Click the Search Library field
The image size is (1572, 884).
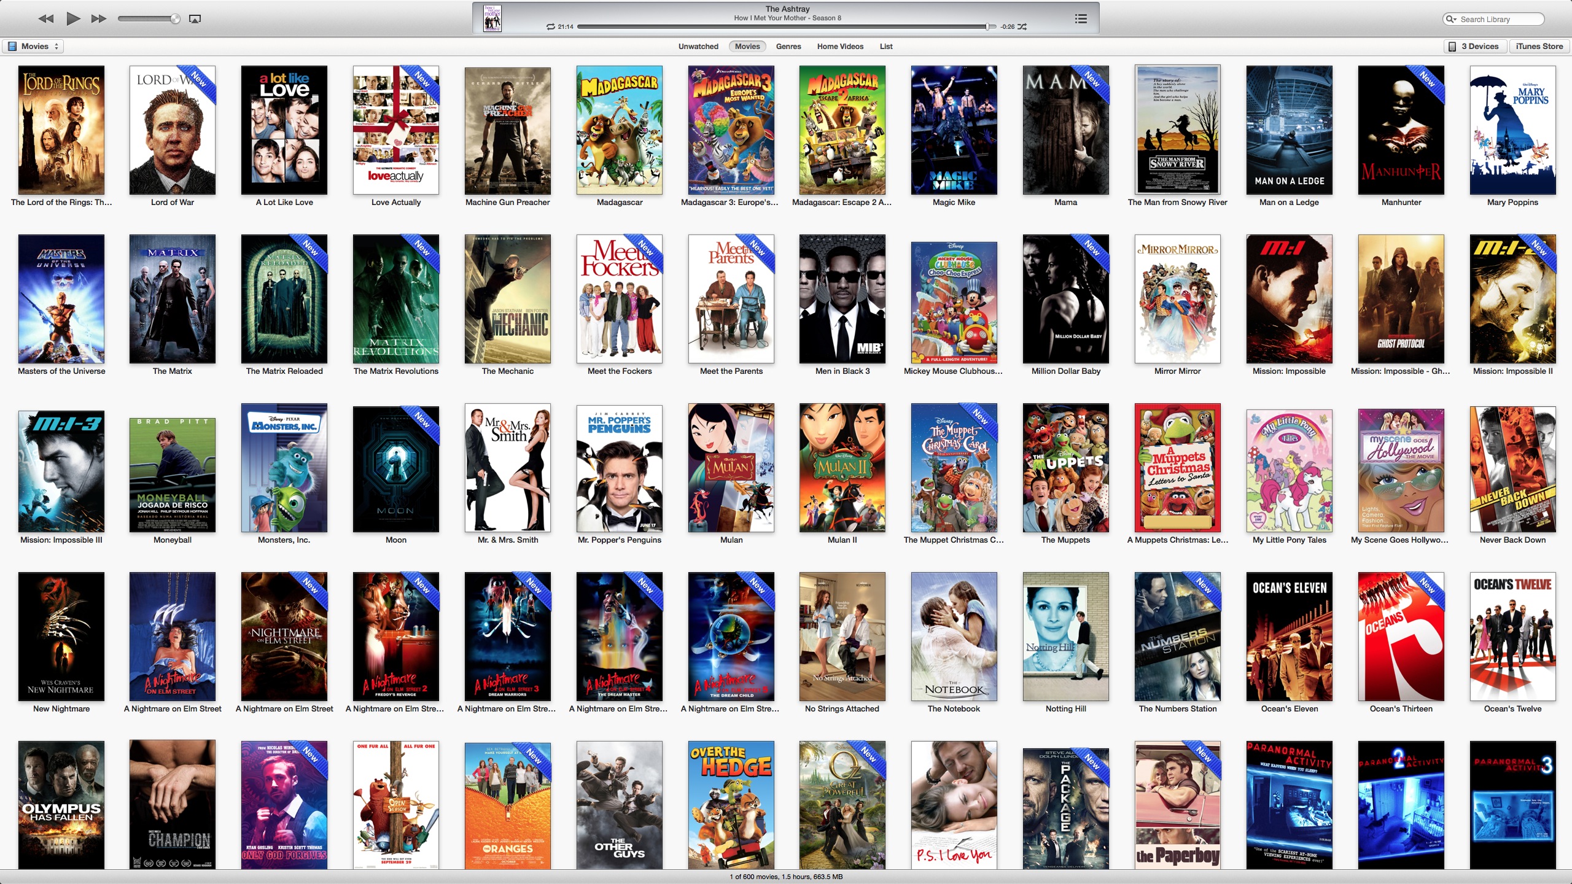pos(1493,19)
